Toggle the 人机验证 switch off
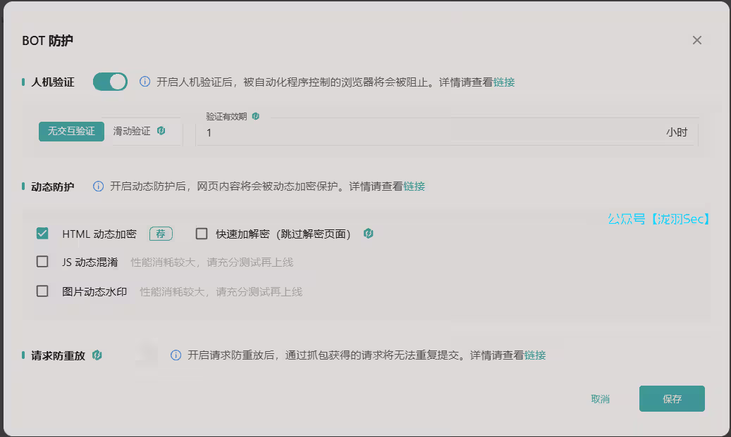The width and height of the screenshot is (731, 437). (x=110, y=82)
